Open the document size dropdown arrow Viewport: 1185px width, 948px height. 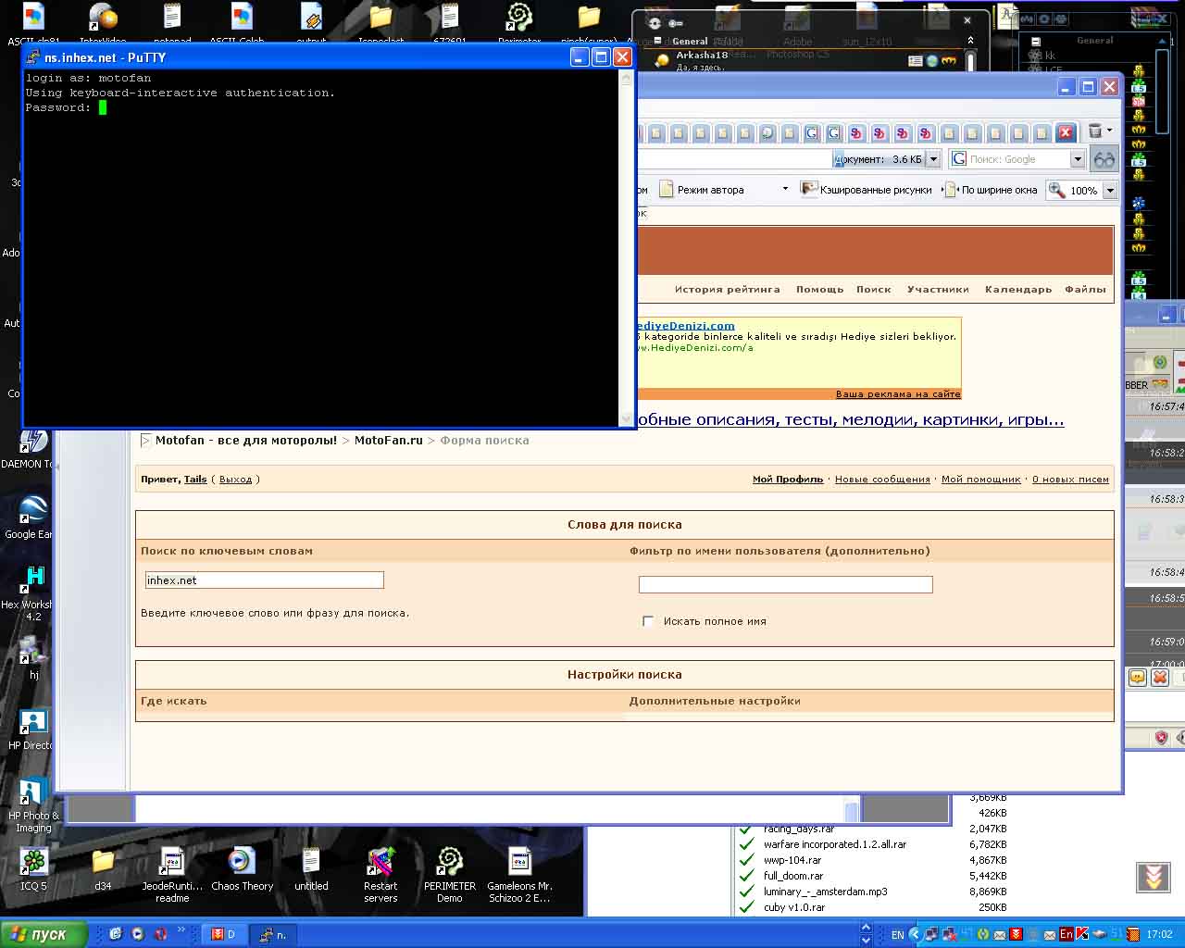[x=933, y=159]
